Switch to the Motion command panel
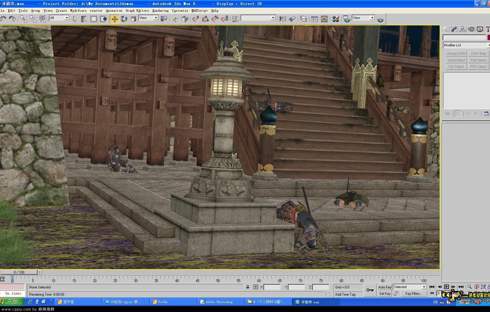Viewport: 490px width, 312px height. coord(471,29)
